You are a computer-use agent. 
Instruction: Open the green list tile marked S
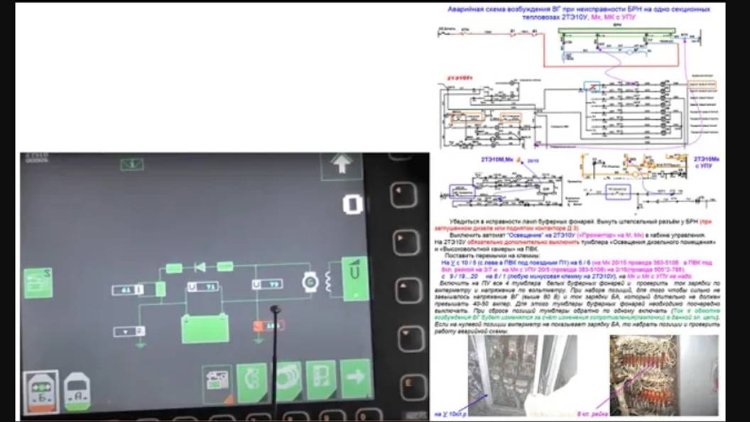(x=38, y=283)
